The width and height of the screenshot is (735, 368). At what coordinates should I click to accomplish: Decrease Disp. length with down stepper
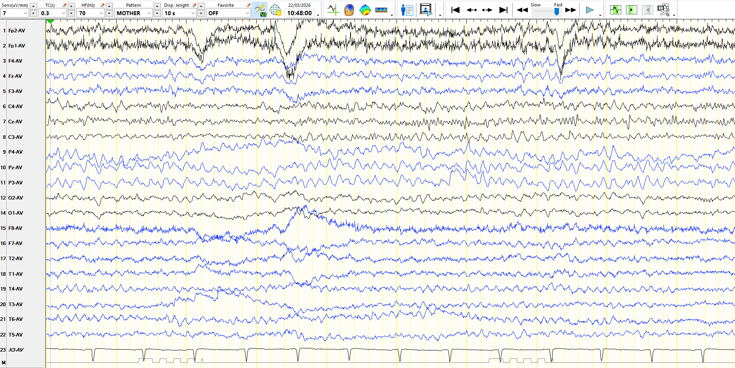point(201,13)
